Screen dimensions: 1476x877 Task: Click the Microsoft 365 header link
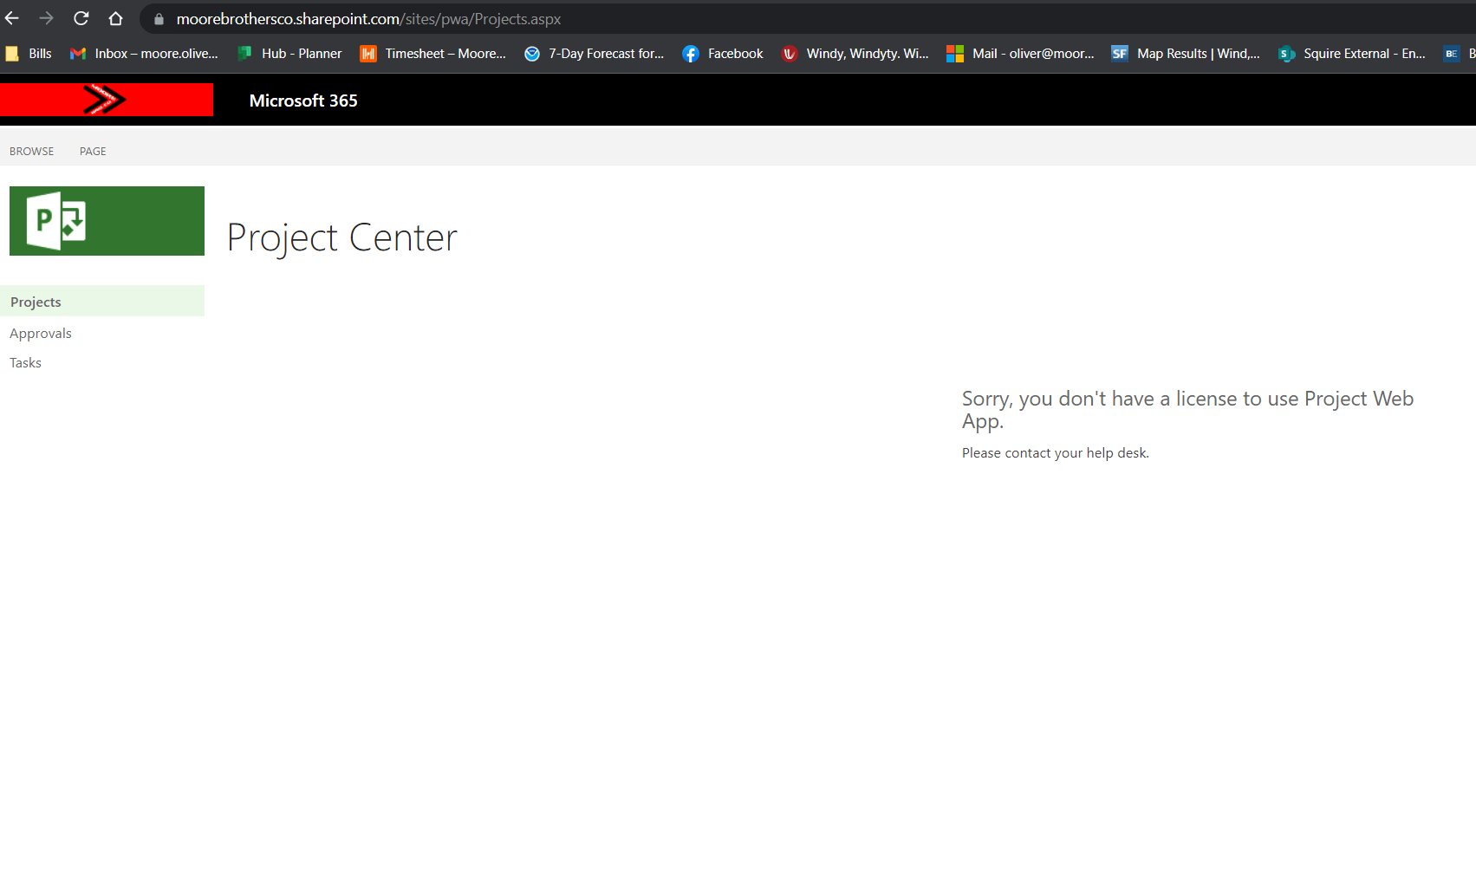303,101
